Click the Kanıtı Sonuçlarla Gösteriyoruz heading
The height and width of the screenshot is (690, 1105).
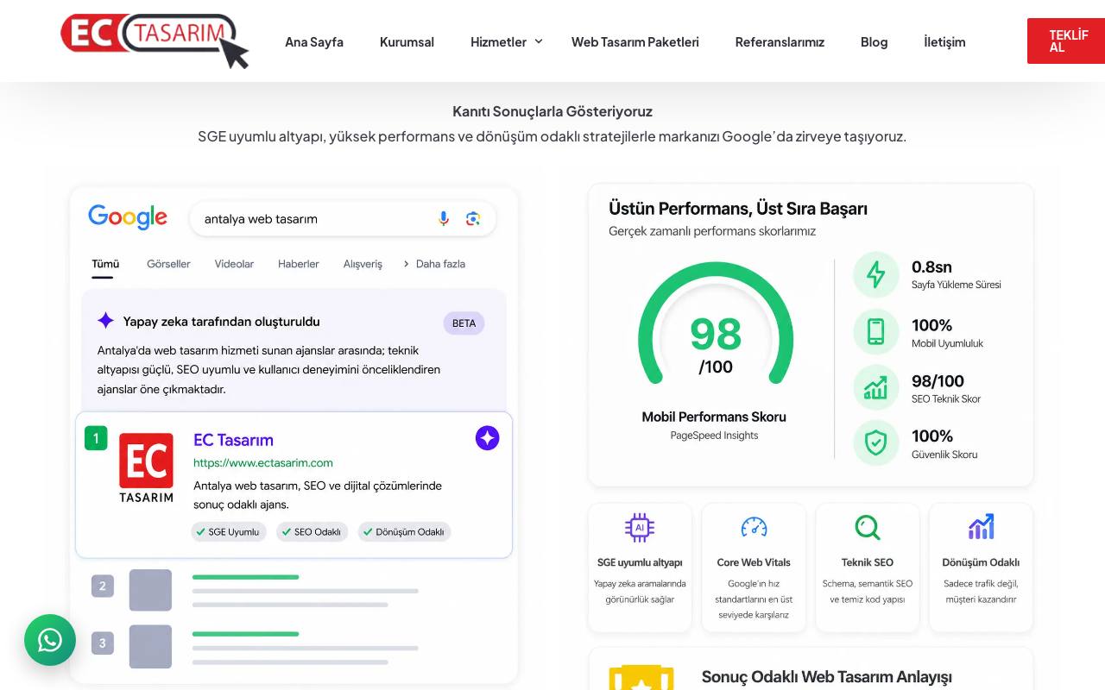point(552,111)
